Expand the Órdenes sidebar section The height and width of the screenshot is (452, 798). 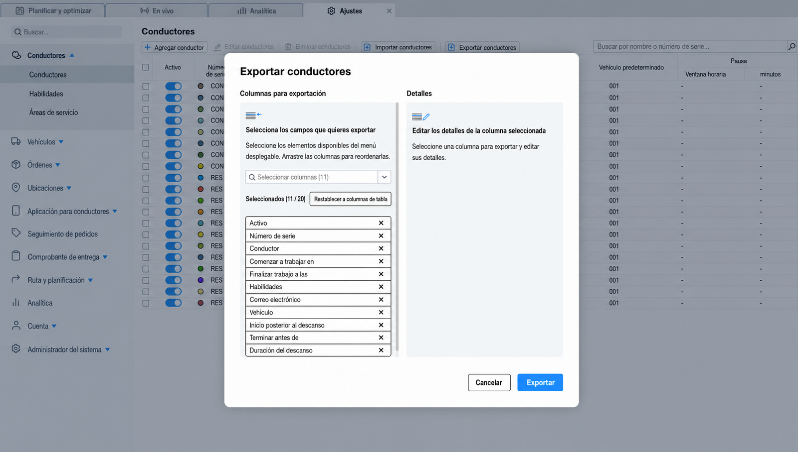[x=57, y=165]
